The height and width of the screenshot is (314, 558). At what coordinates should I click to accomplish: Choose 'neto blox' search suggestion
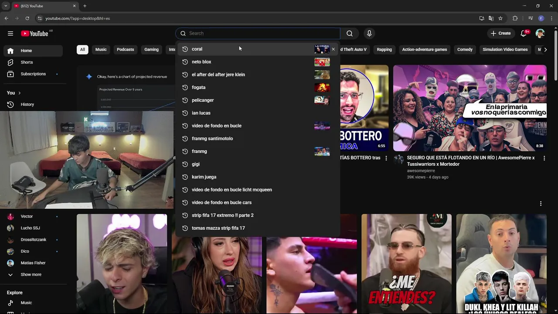(258, 62)
